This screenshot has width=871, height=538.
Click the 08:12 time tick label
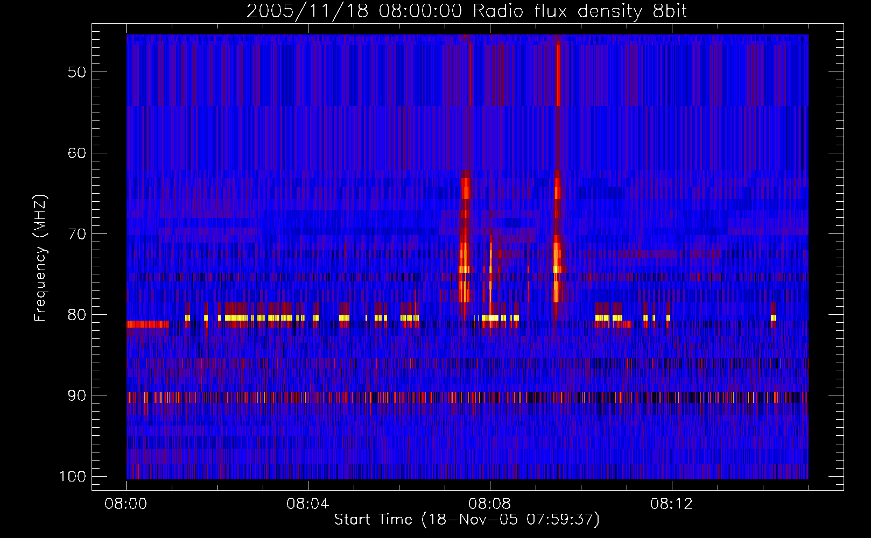coord(672,504)
